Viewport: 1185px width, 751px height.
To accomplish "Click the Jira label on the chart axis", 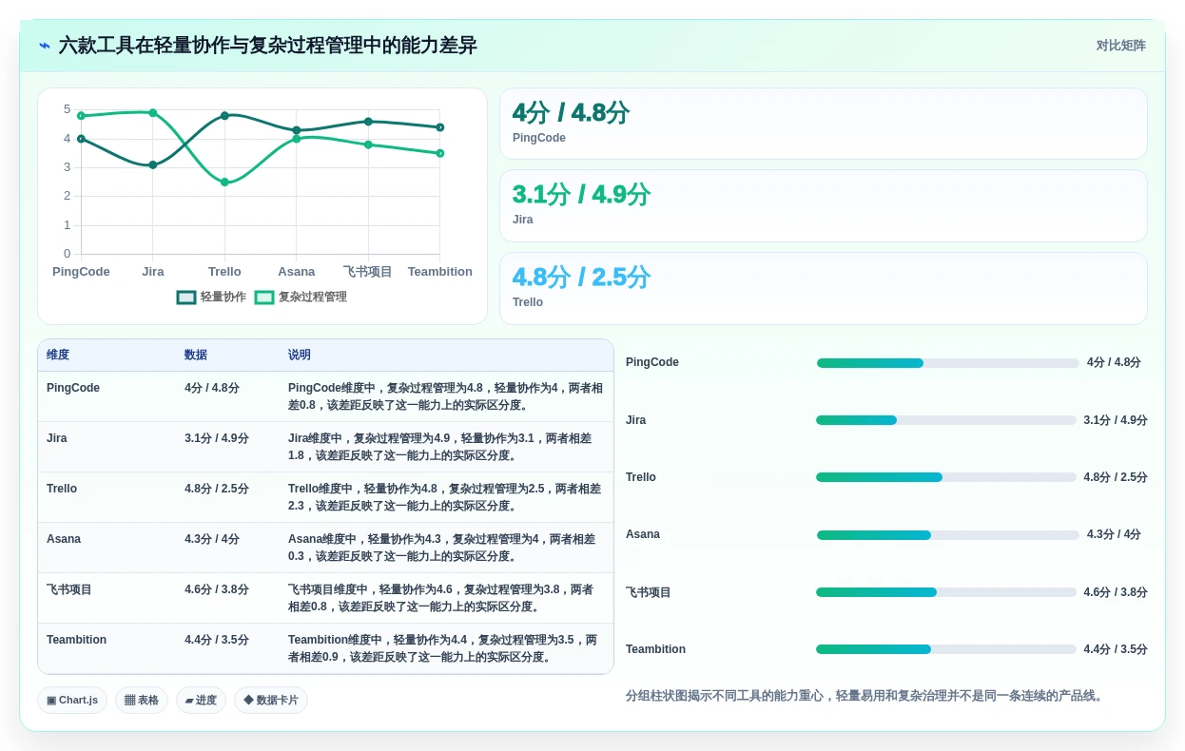I will (x=153, y=272).
